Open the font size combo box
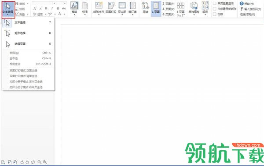Image resolution: width=264 pixels, height=166 pixels. click(61, 4)
